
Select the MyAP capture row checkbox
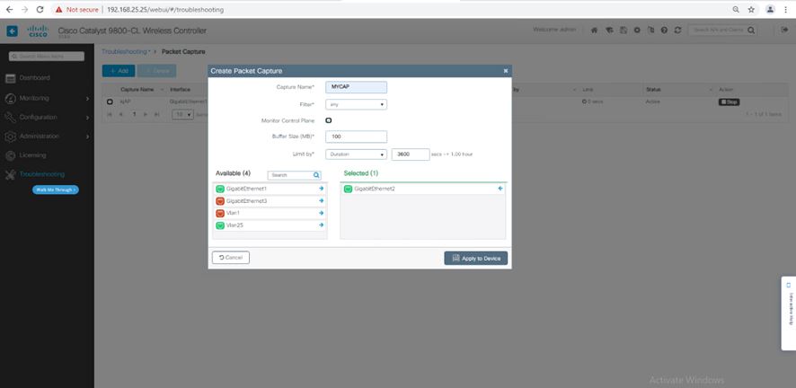[110, 101]
